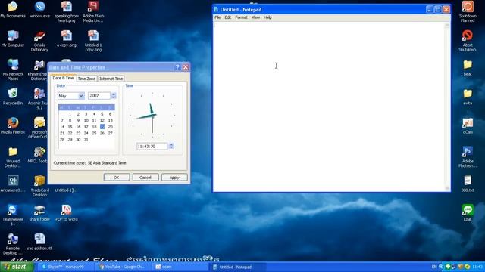Open the share folder icon
Image resolution: width=485 pixels, height=272 pixels.
39,213
